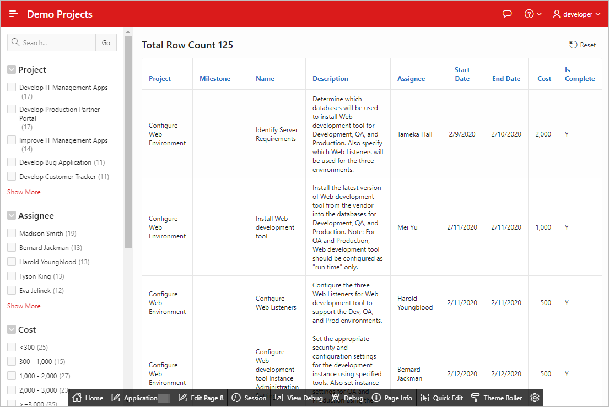
Task: Check Tyson King assignee filter
Action: [x=12, y=276]
